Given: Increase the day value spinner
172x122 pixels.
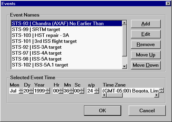Looking at the screenshot, I should (x=31, y=90).
